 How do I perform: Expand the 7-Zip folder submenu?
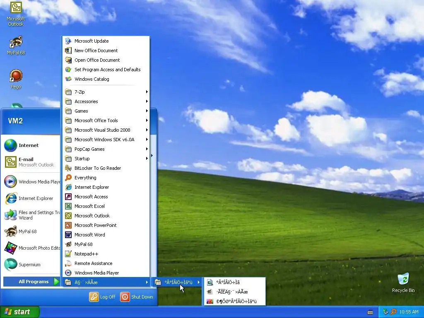click(x=106, y=92)
